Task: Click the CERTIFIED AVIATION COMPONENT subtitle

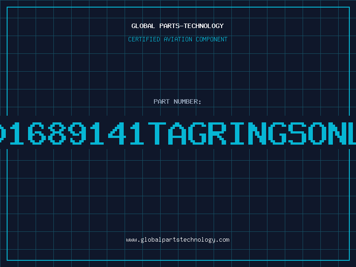Action: [178, 39]
